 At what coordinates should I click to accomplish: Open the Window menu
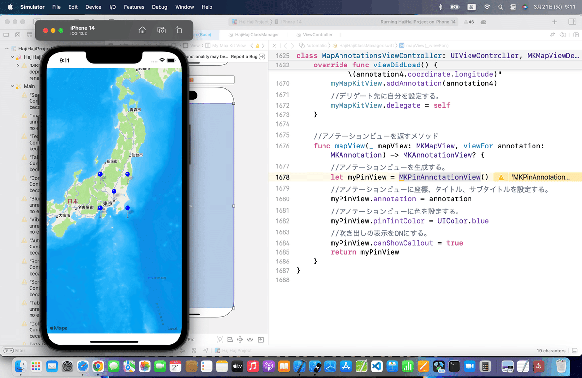coord(184,7)
